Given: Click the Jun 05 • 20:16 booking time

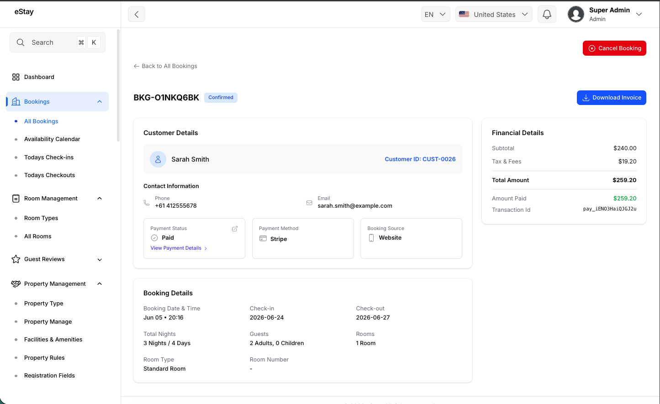Looking at the screenshot, I should point(164,318).
